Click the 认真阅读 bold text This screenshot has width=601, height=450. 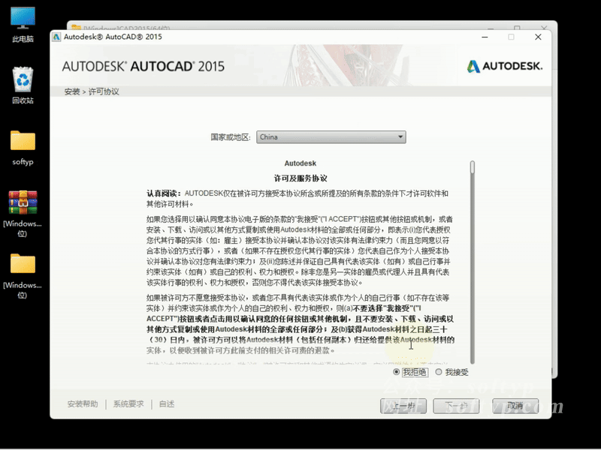(x=164, y=193)
